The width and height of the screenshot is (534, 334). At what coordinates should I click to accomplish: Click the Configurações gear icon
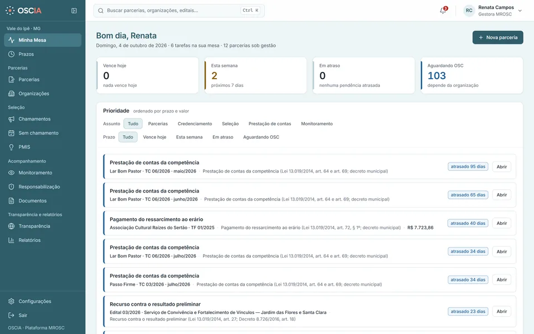(x=11, y=301)
